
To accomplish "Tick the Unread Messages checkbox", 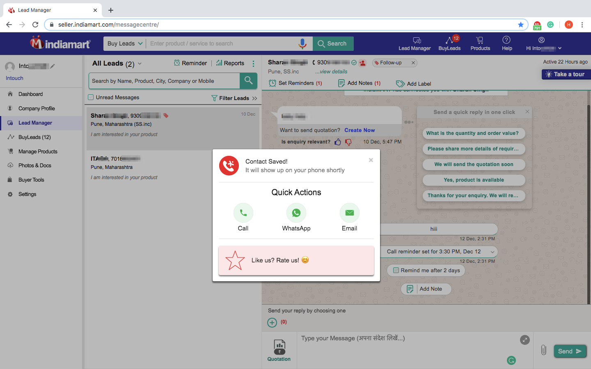I will tap(91, 97).
